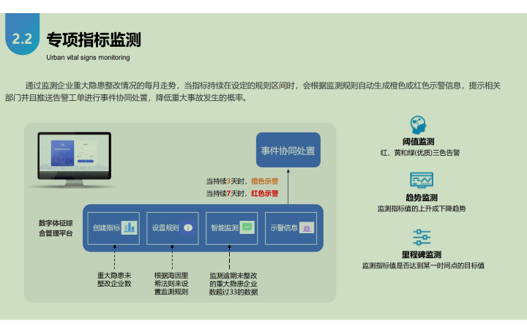This screenshot has height=329, width=527.
Task: Click the sliders icon above 里程碑监测
Action: (x=422, y=237)
